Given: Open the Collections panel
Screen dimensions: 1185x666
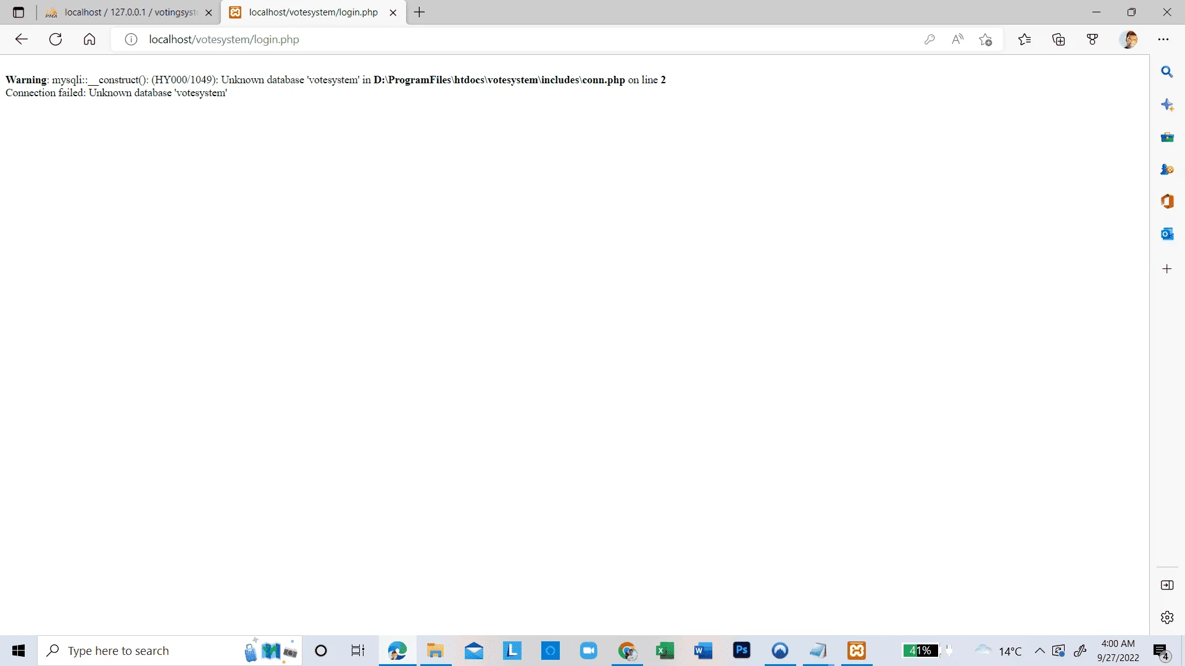Looking at the screenshot, I should click(x=1058, y=39).
